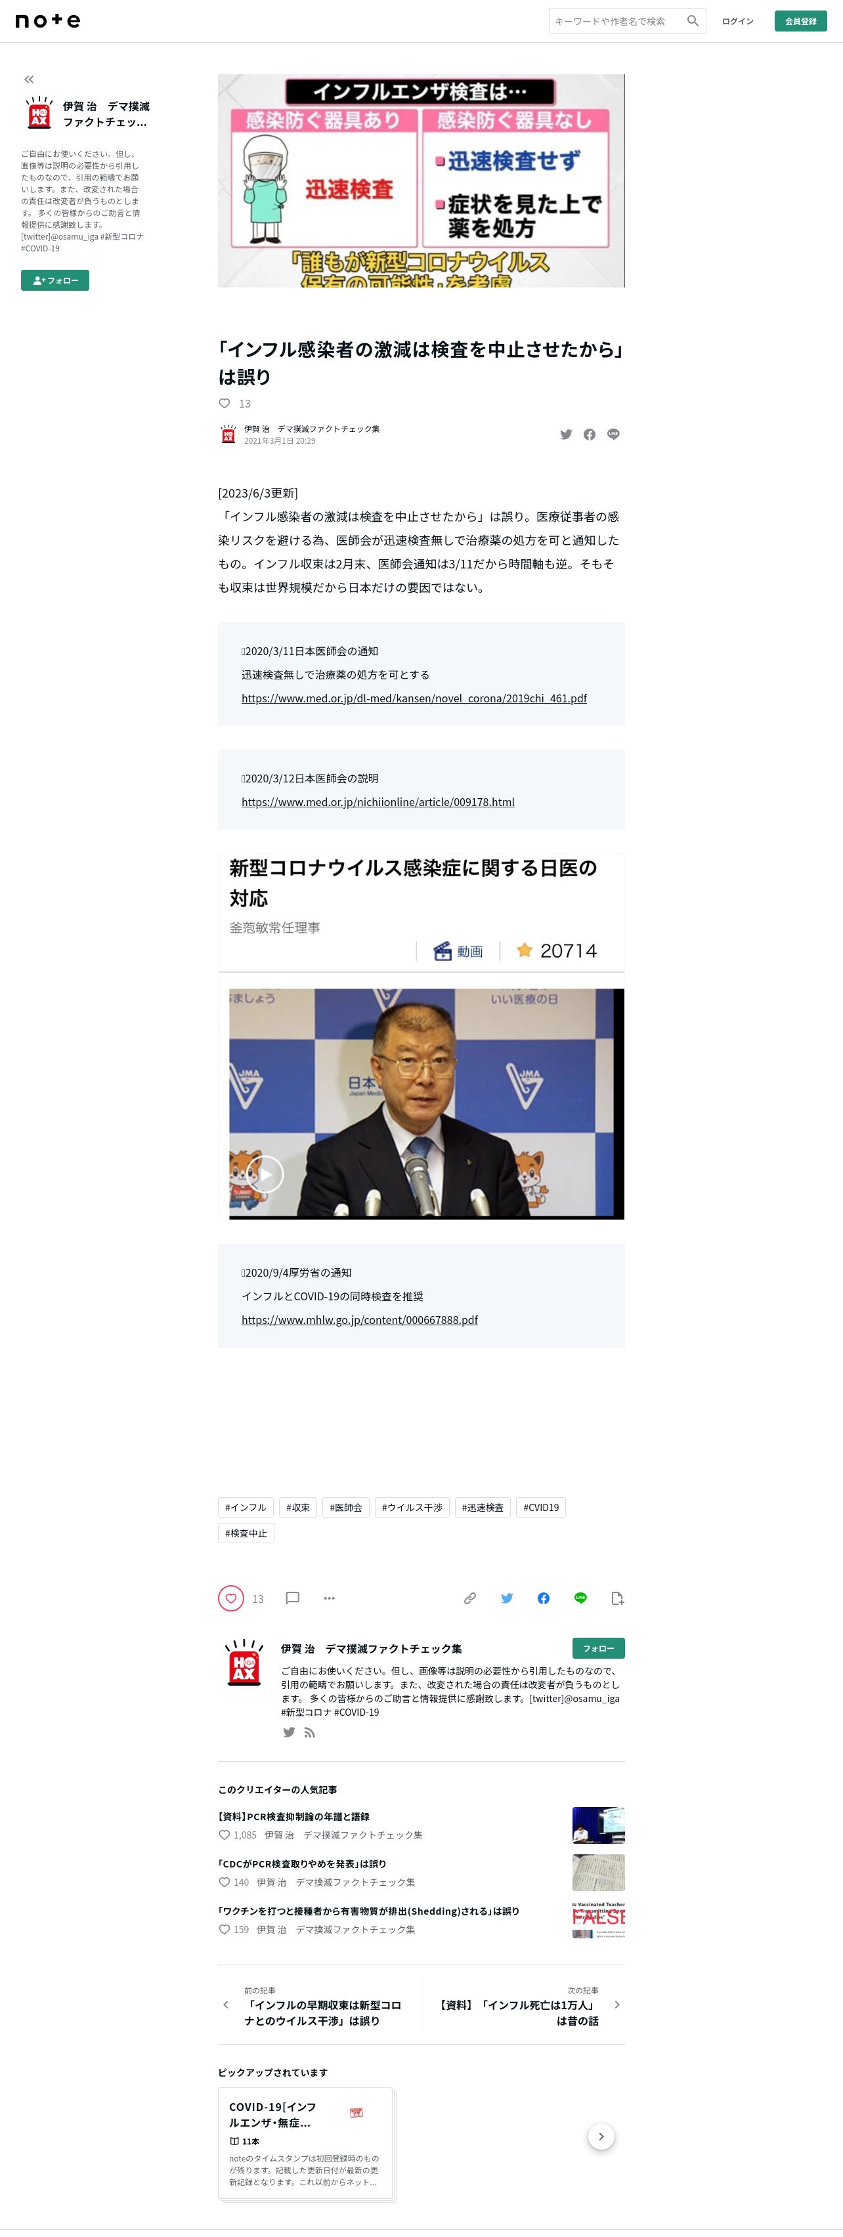843x2237 pixels.
Task: Play the Japan Medical Association video
Action: coord(266,1175)
